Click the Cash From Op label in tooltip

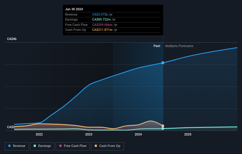click(x=76, y=30)
